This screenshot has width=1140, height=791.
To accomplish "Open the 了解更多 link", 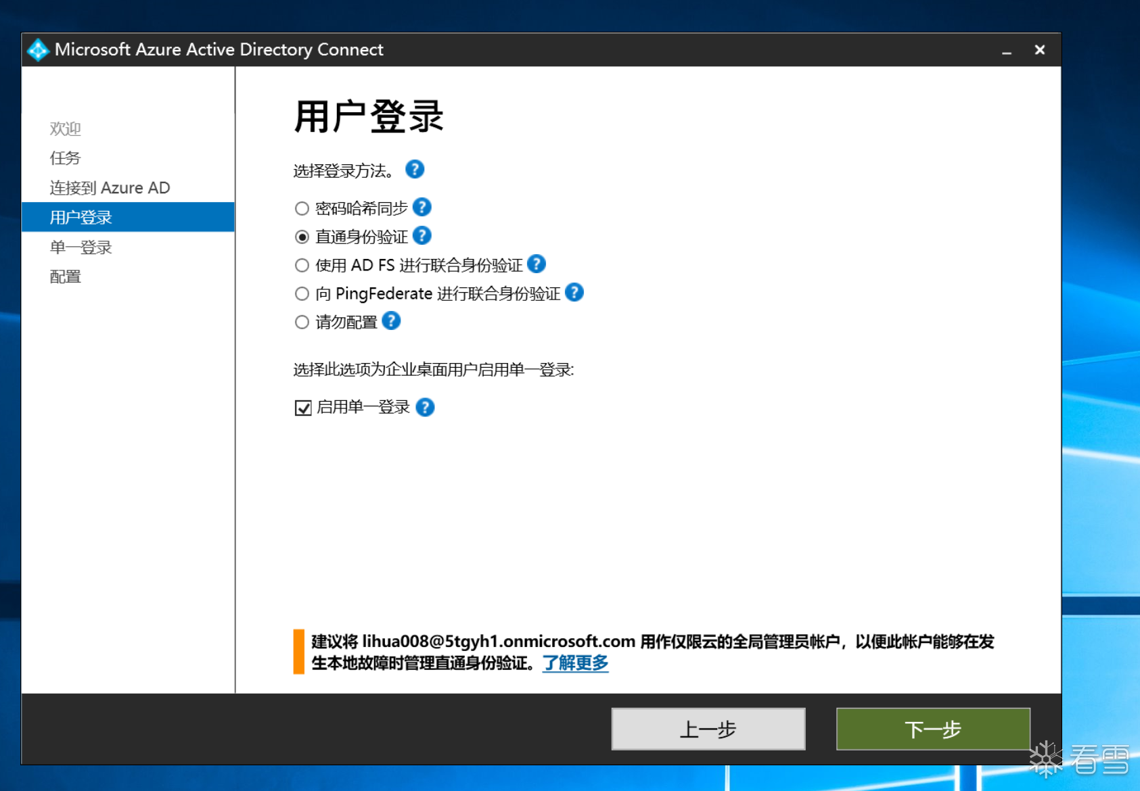I will pyautogui.click(x=575, y=663).
